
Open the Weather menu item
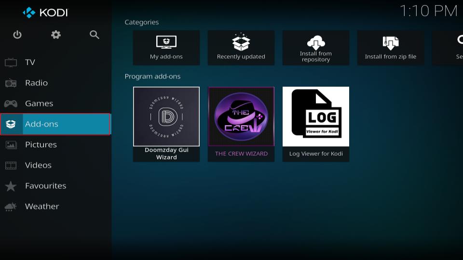[x=55, y=207]
